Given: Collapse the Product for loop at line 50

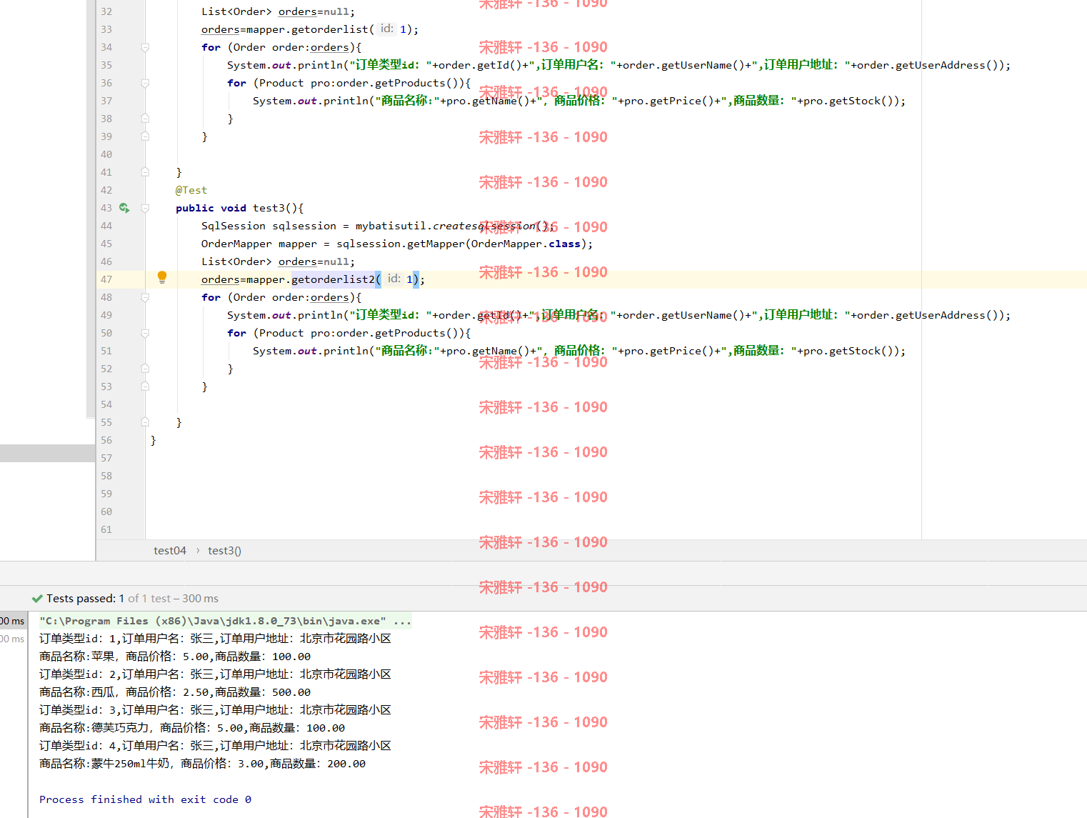Looking at the screenshot, I should [145, 333].
